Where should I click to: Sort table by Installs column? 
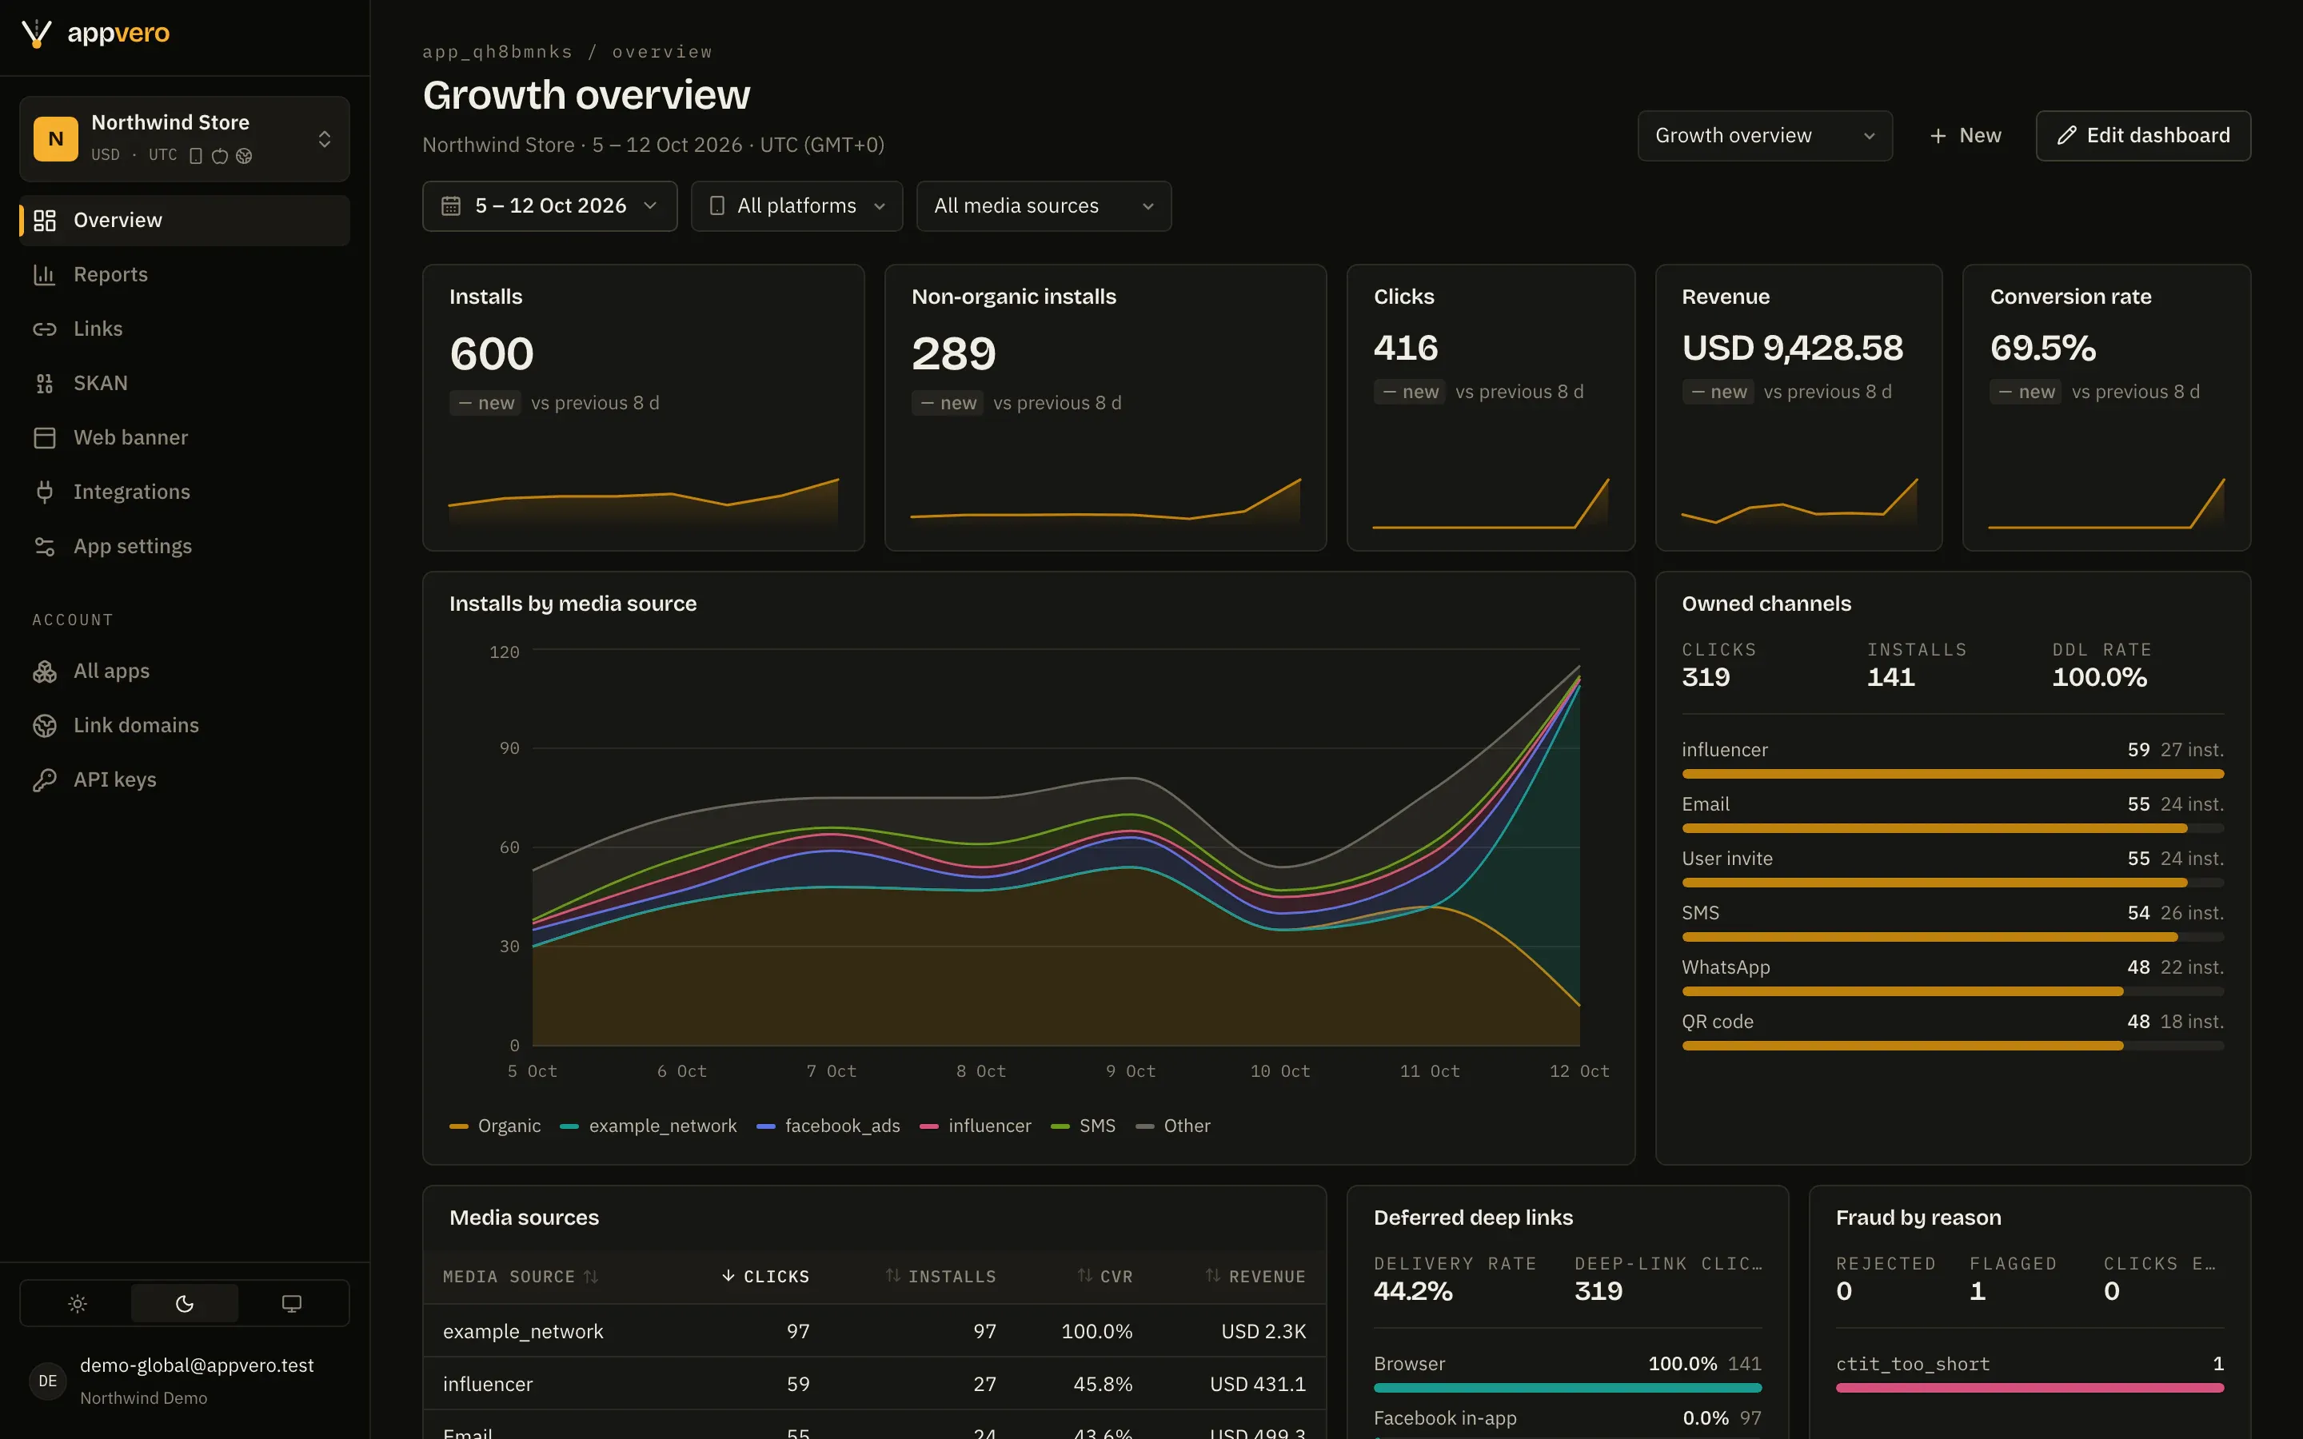click(x=941, y=1276)
